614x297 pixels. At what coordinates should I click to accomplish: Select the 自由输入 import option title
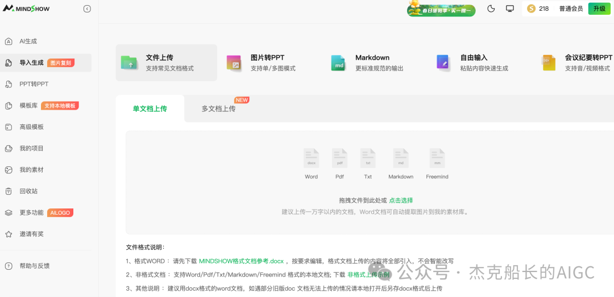coord(474,58)
